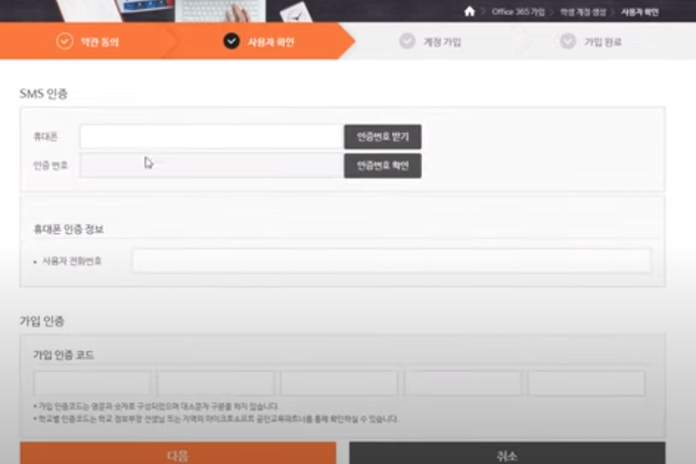
Task: Click the 인증 번호 field label
Action: (x=50, y=166)
